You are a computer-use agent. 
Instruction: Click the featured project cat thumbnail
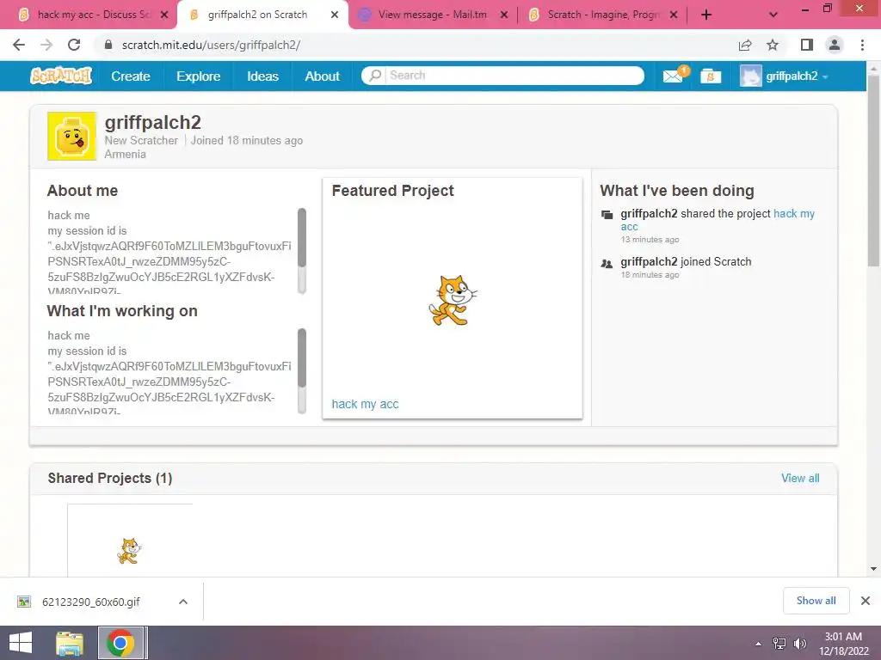click(453, 300)
